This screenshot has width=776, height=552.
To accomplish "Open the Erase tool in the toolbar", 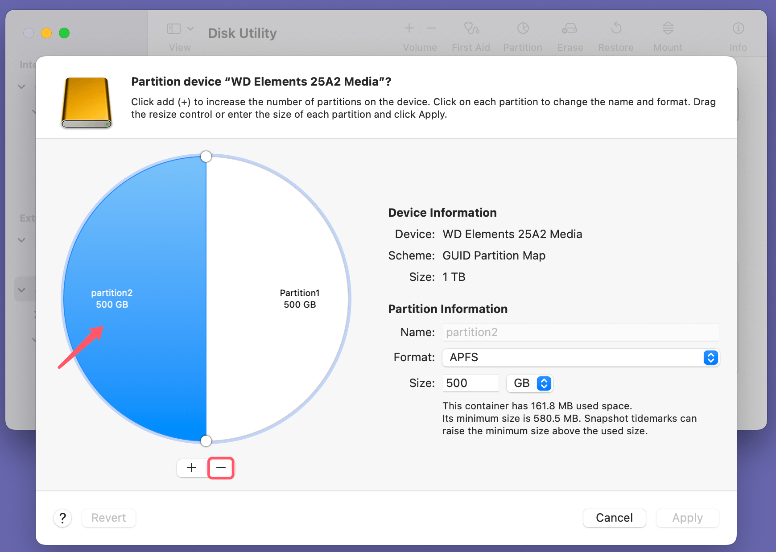I will coord(570,36).
